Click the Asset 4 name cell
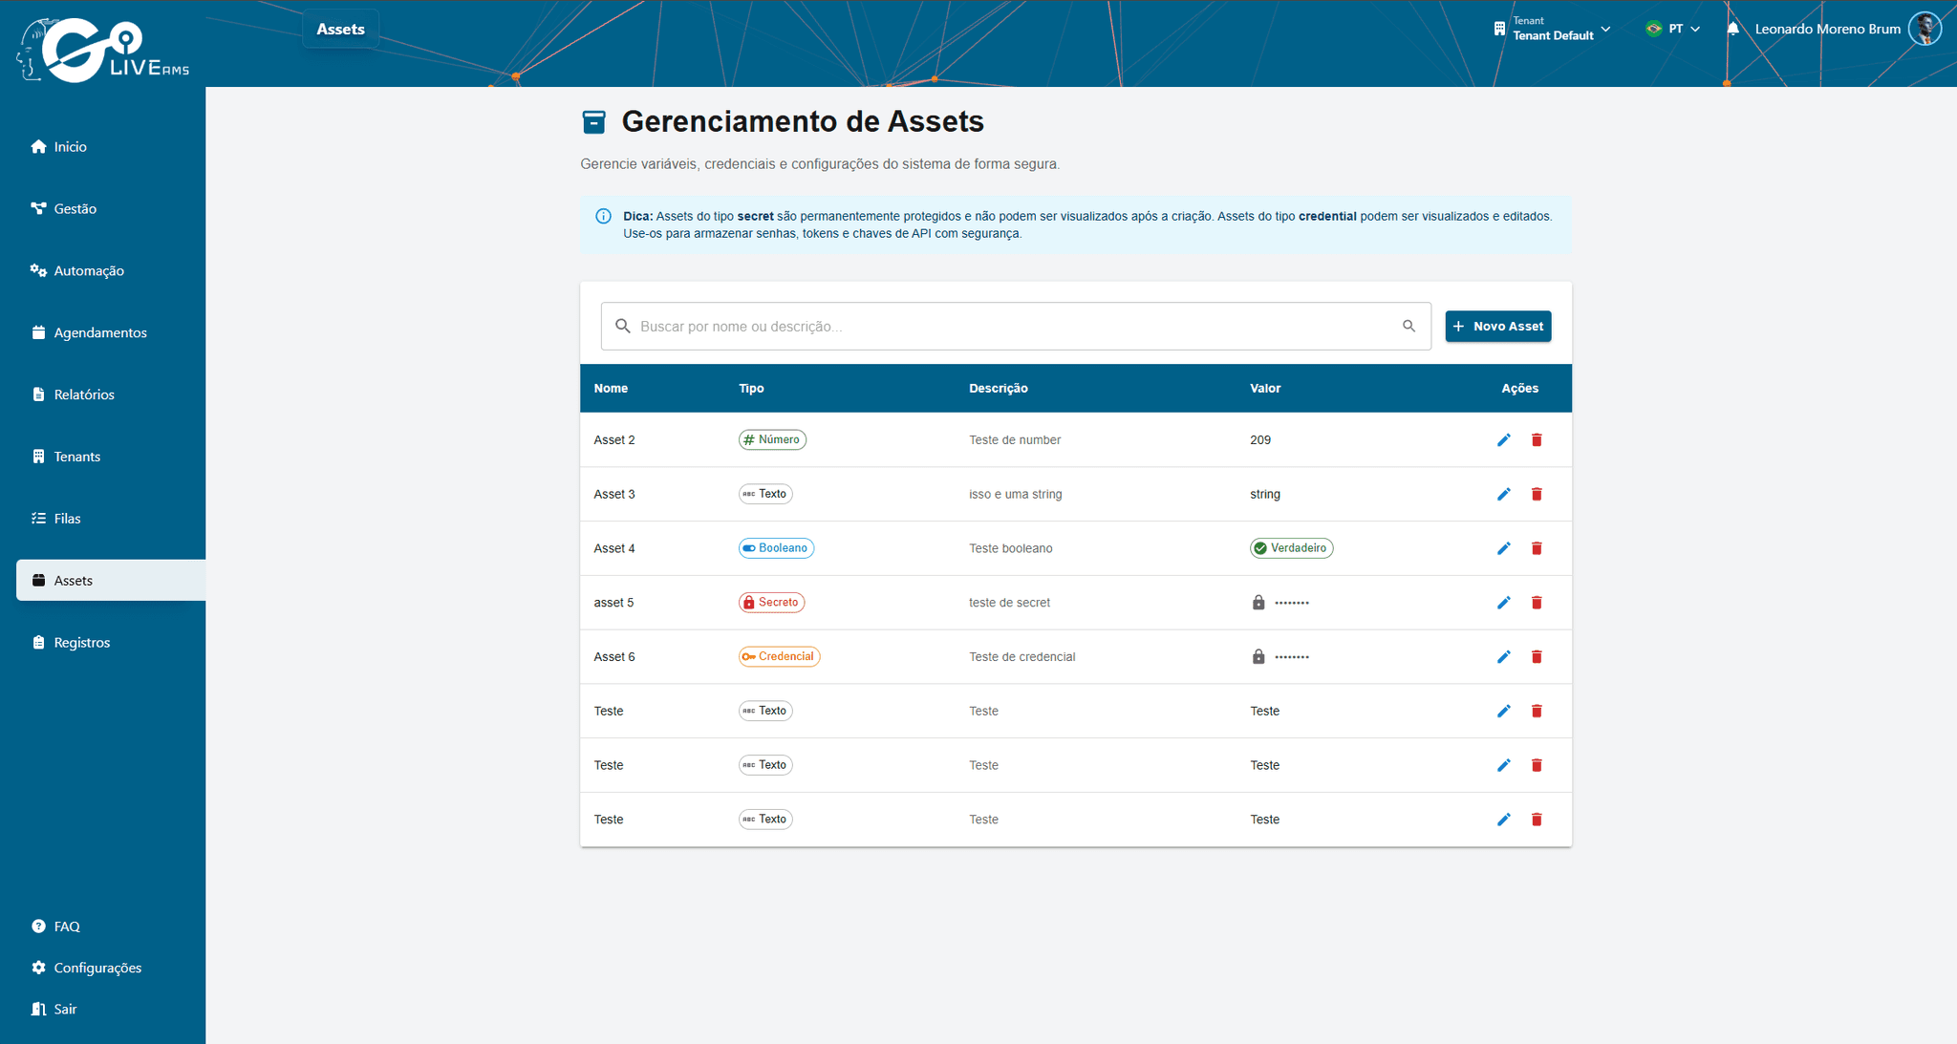 [614, 548]
